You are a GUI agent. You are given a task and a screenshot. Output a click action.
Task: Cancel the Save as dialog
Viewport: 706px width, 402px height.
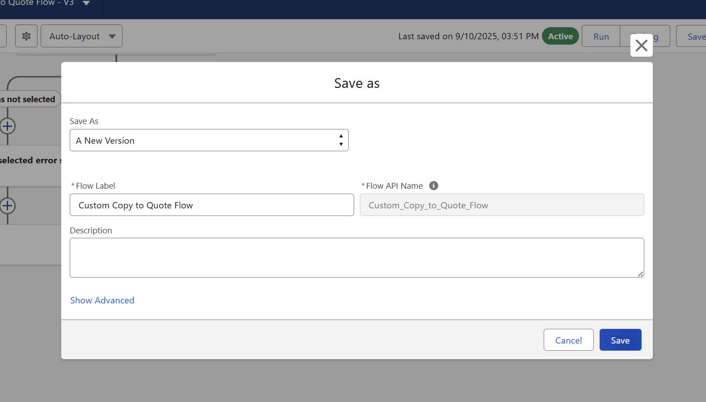point(568,340)
